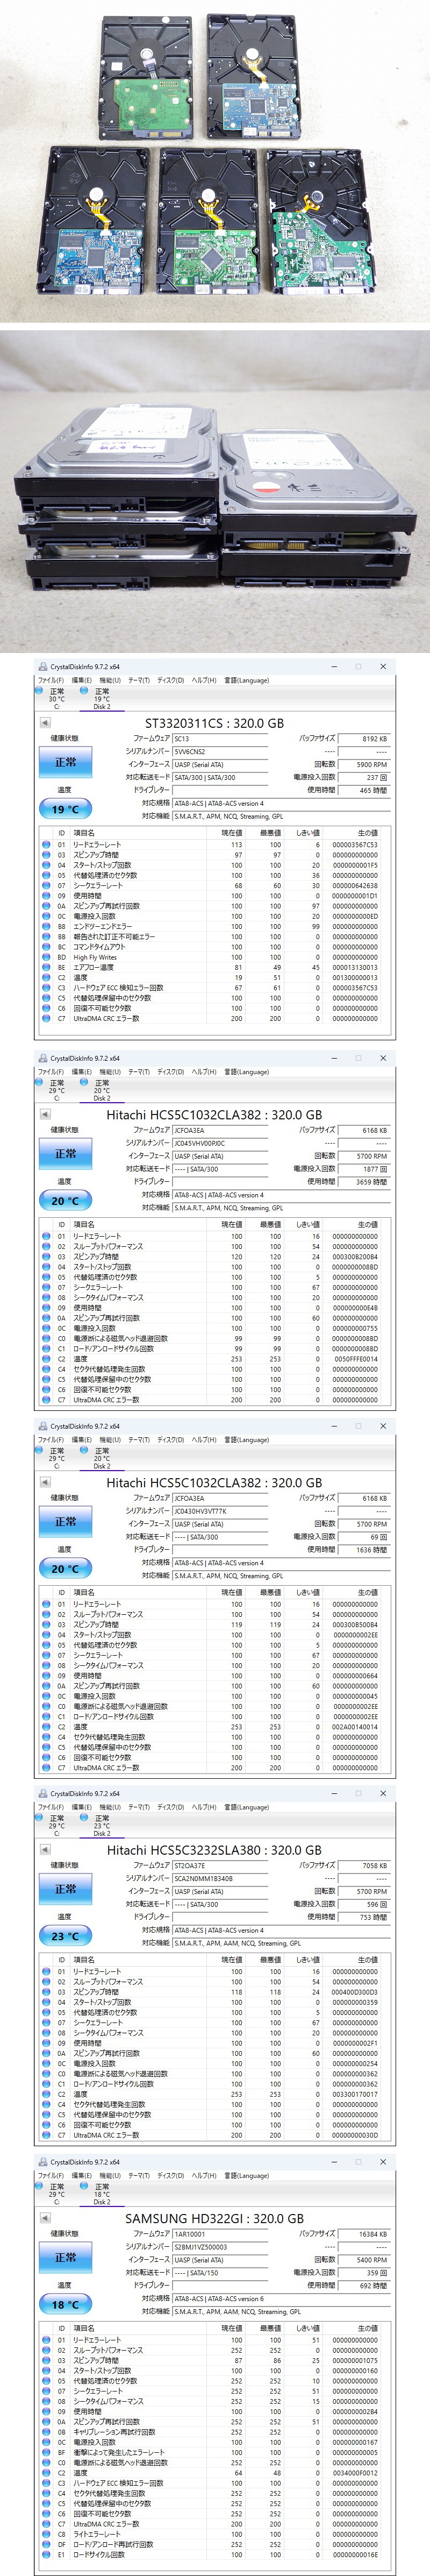This screenshot has width=430, height=2576.
Task: Click the previous-disk arrow beside SAMSUNG HD322GI title
Action: [45, 2218]
